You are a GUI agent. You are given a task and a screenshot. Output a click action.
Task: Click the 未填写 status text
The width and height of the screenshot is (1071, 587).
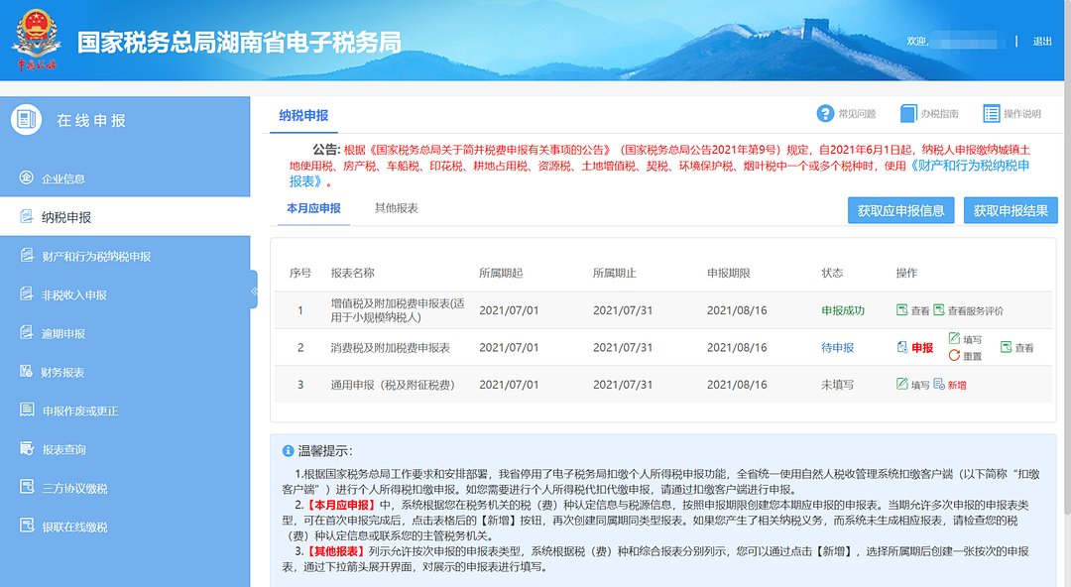(837, 385)
